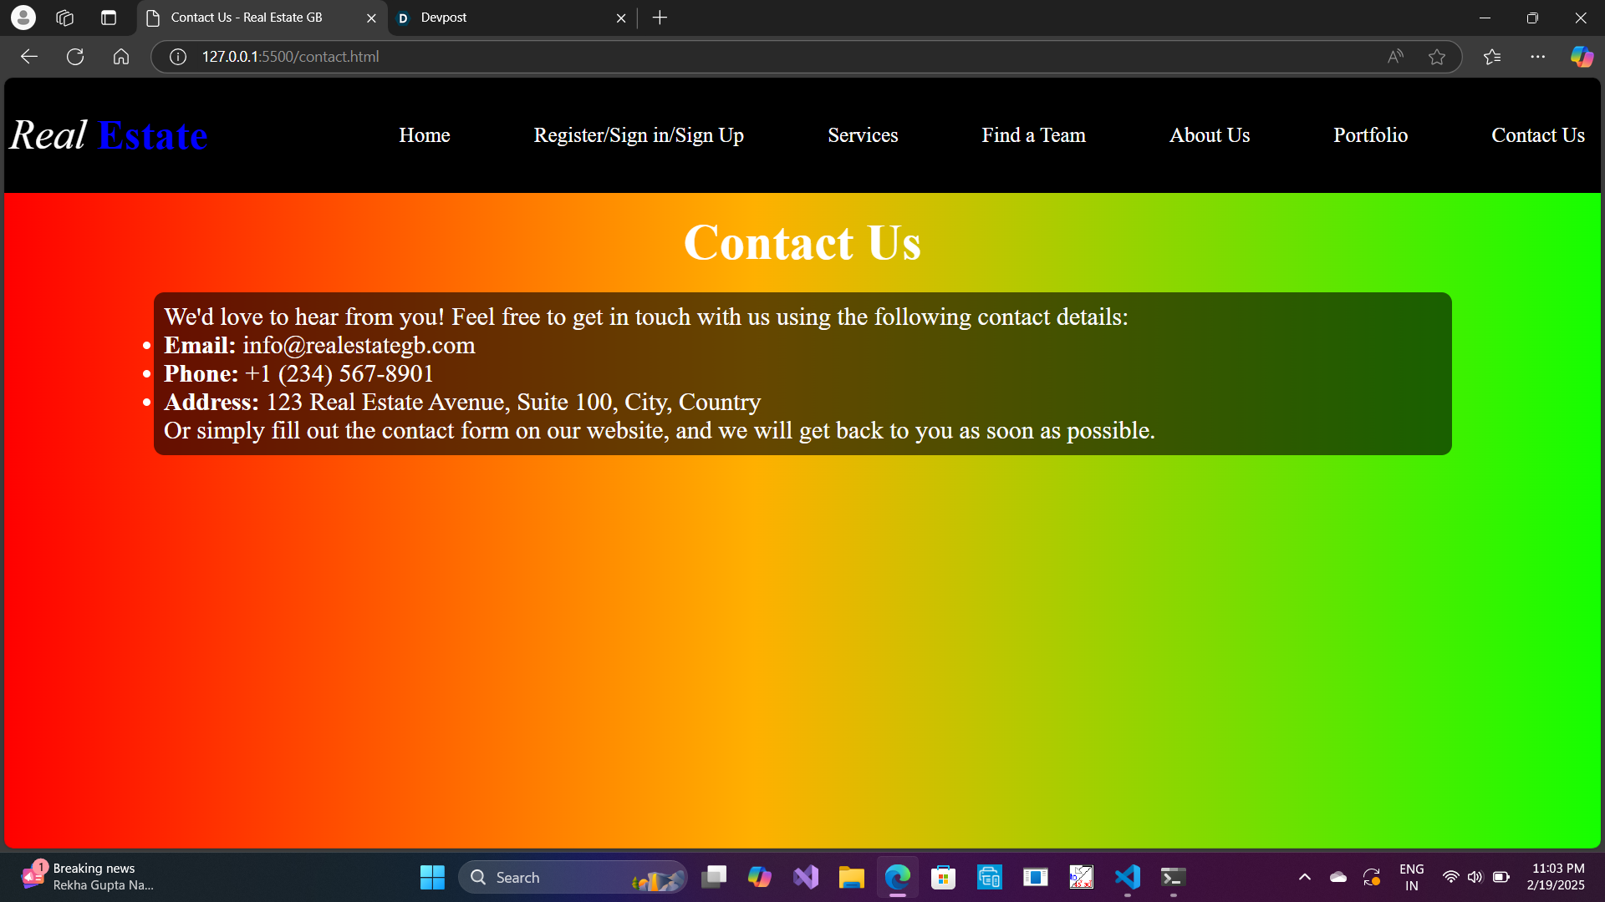The height and width of the screenshot is (902, 1605).
Task: Show hidden system tray icons
Action: pos(1304,877)
